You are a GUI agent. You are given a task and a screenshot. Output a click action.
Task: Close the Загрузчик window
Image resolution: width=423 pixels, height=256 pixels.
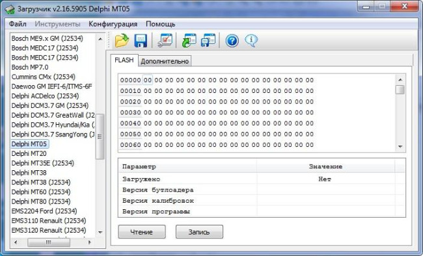[x=405, y=6]
